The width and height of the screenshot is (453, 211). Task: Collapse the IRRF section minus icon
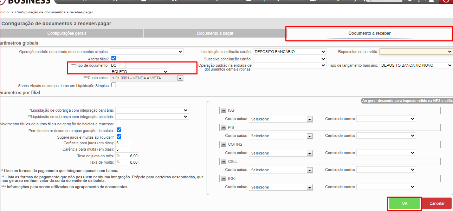(x=223, y=179)
